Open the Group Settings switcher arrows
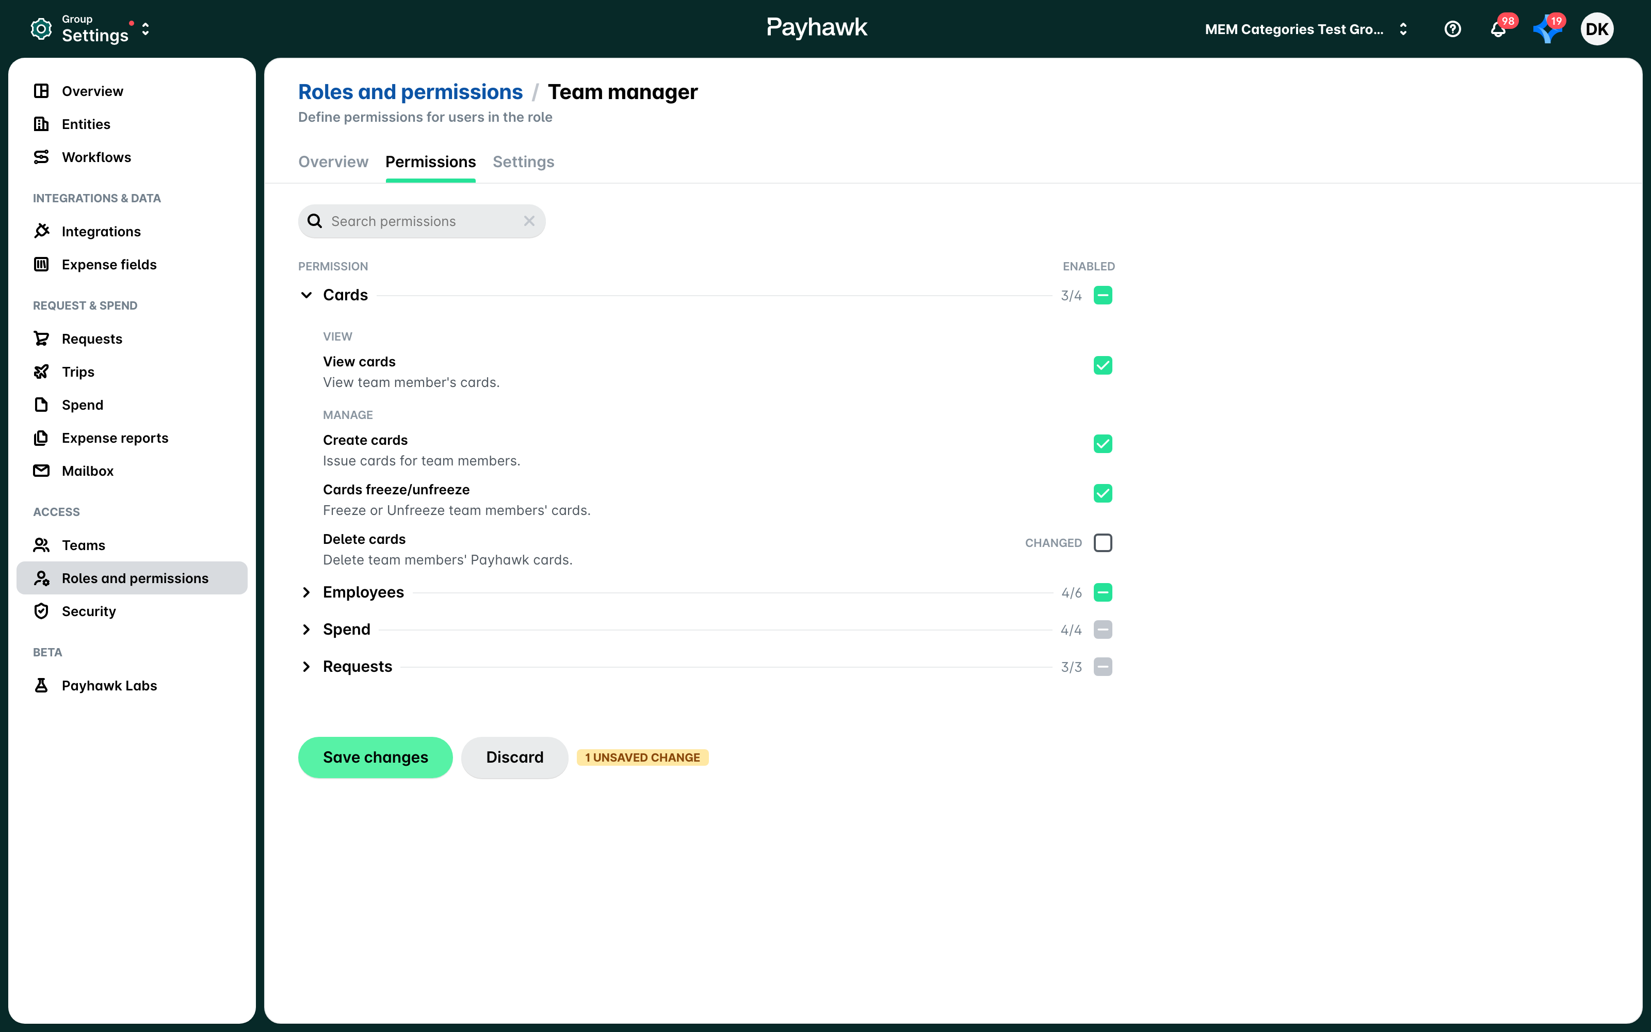The image size is (1651, 1032). point(144,29)
